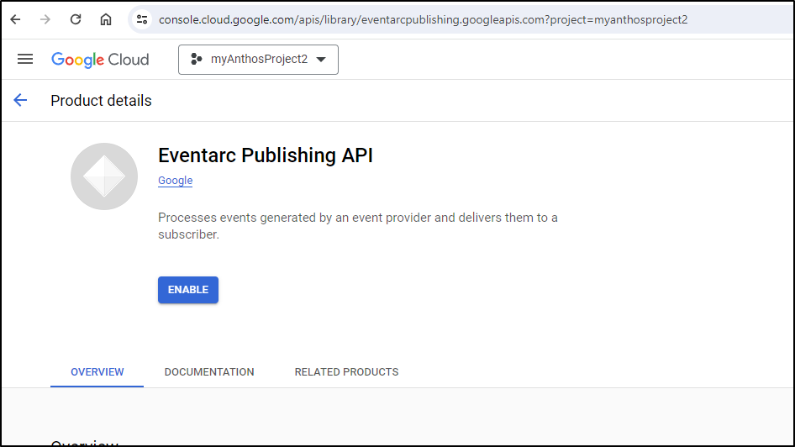Open the hamburger navigation menu
This screenshot has width=795, height=447.
coord(25,60)
